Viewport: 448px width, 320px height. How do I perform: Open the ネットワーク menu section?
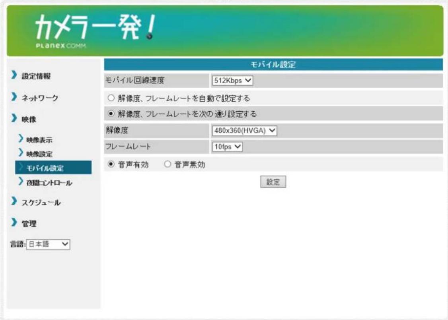coord(40,98)
